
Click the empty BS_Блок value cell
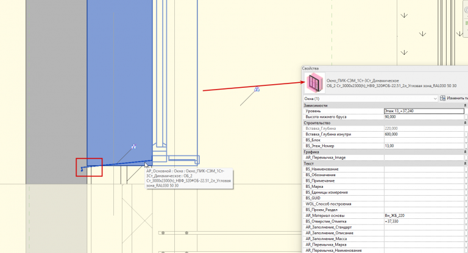pos(424,140)
